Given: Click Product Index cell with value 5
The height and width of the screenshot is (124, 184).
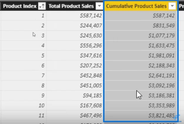Looking at the screenshot, I should [24, 56].
